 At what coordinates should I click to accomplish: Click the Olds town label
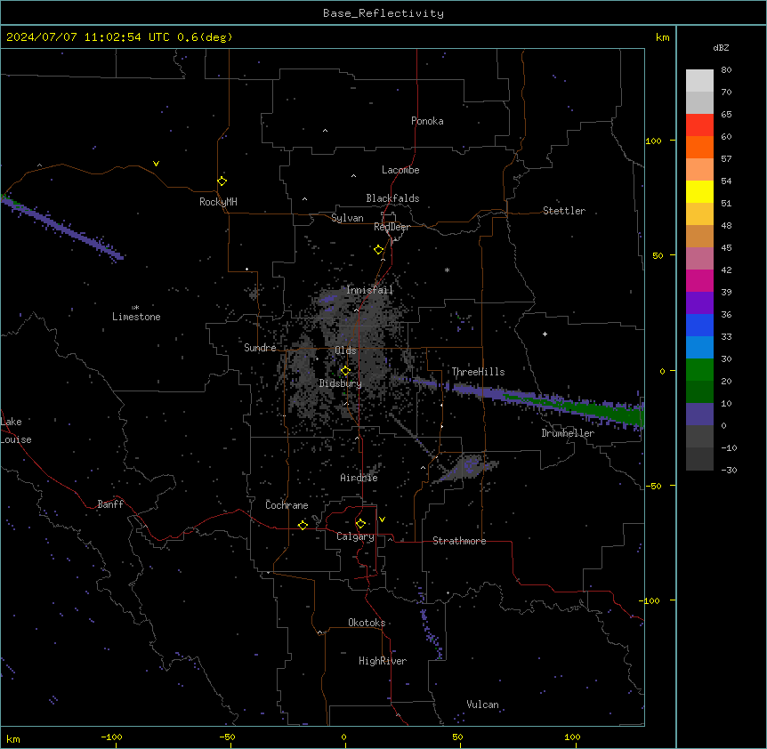click(x=345, y=350)
